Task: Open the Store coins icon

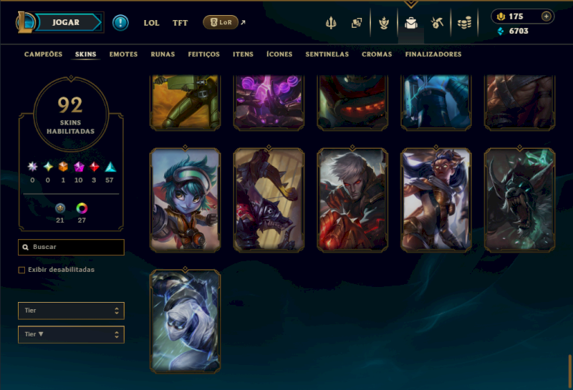Action: click(464, 23)
